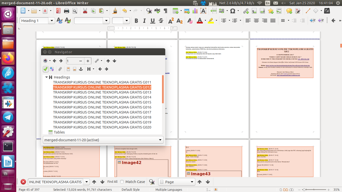Toggle the Navigator content view checkmark
Image resolution: width=342 pixels, height=192 pixels.
(x=46, y=69)
